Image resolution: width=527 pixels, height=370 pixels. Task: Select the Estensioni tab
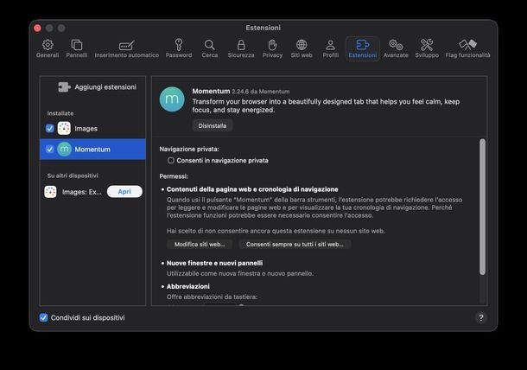pos(363,48)
